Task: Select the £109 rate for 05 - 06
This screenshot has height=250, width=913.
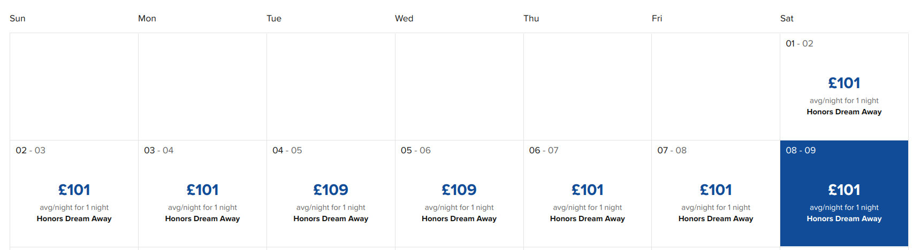Action: 459,190
